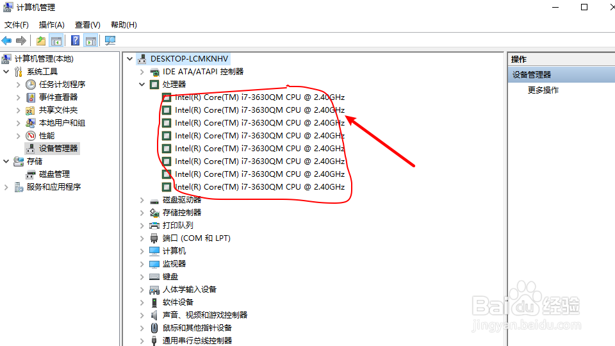Click 更多操作 in the actions pane
This screenshot has height=346, width=615.
pos(543,90)
